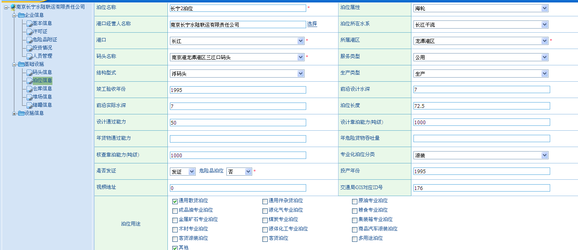
Task: Click the folder icon next to 企业信息
Action: click(21, 15)
